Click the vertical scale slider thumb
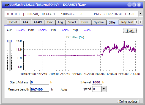 pyautogui.click(x=10, y=41)
